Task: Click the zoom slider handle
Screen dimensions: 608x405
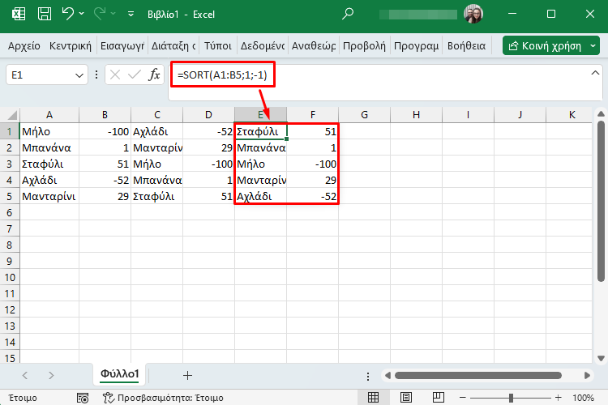Action: (x=511, y=398)
